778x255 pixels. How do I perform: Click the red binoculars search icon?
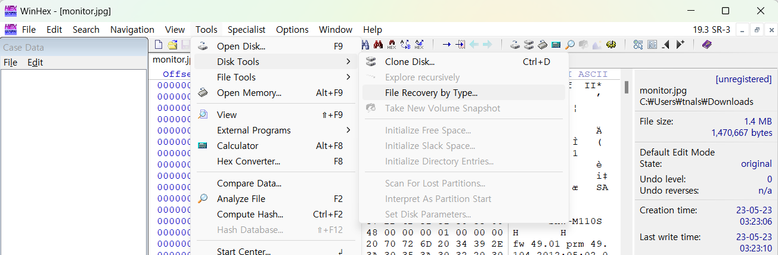[378, 45]
